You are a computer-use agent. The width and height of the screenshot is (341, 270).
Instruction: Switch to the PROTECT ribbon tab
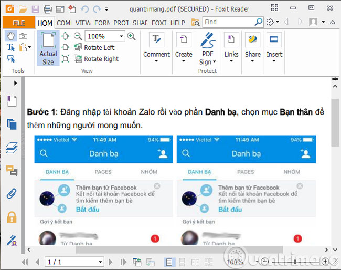coord(121,23)
